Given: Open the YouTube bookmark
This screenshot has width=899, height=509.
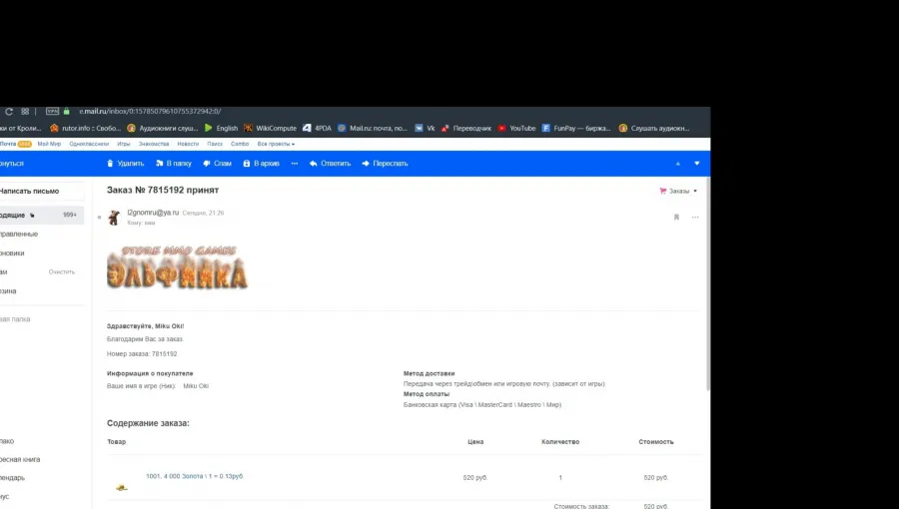Looking at the screenshot, I should pyautogui.click(x=516, y=129).
